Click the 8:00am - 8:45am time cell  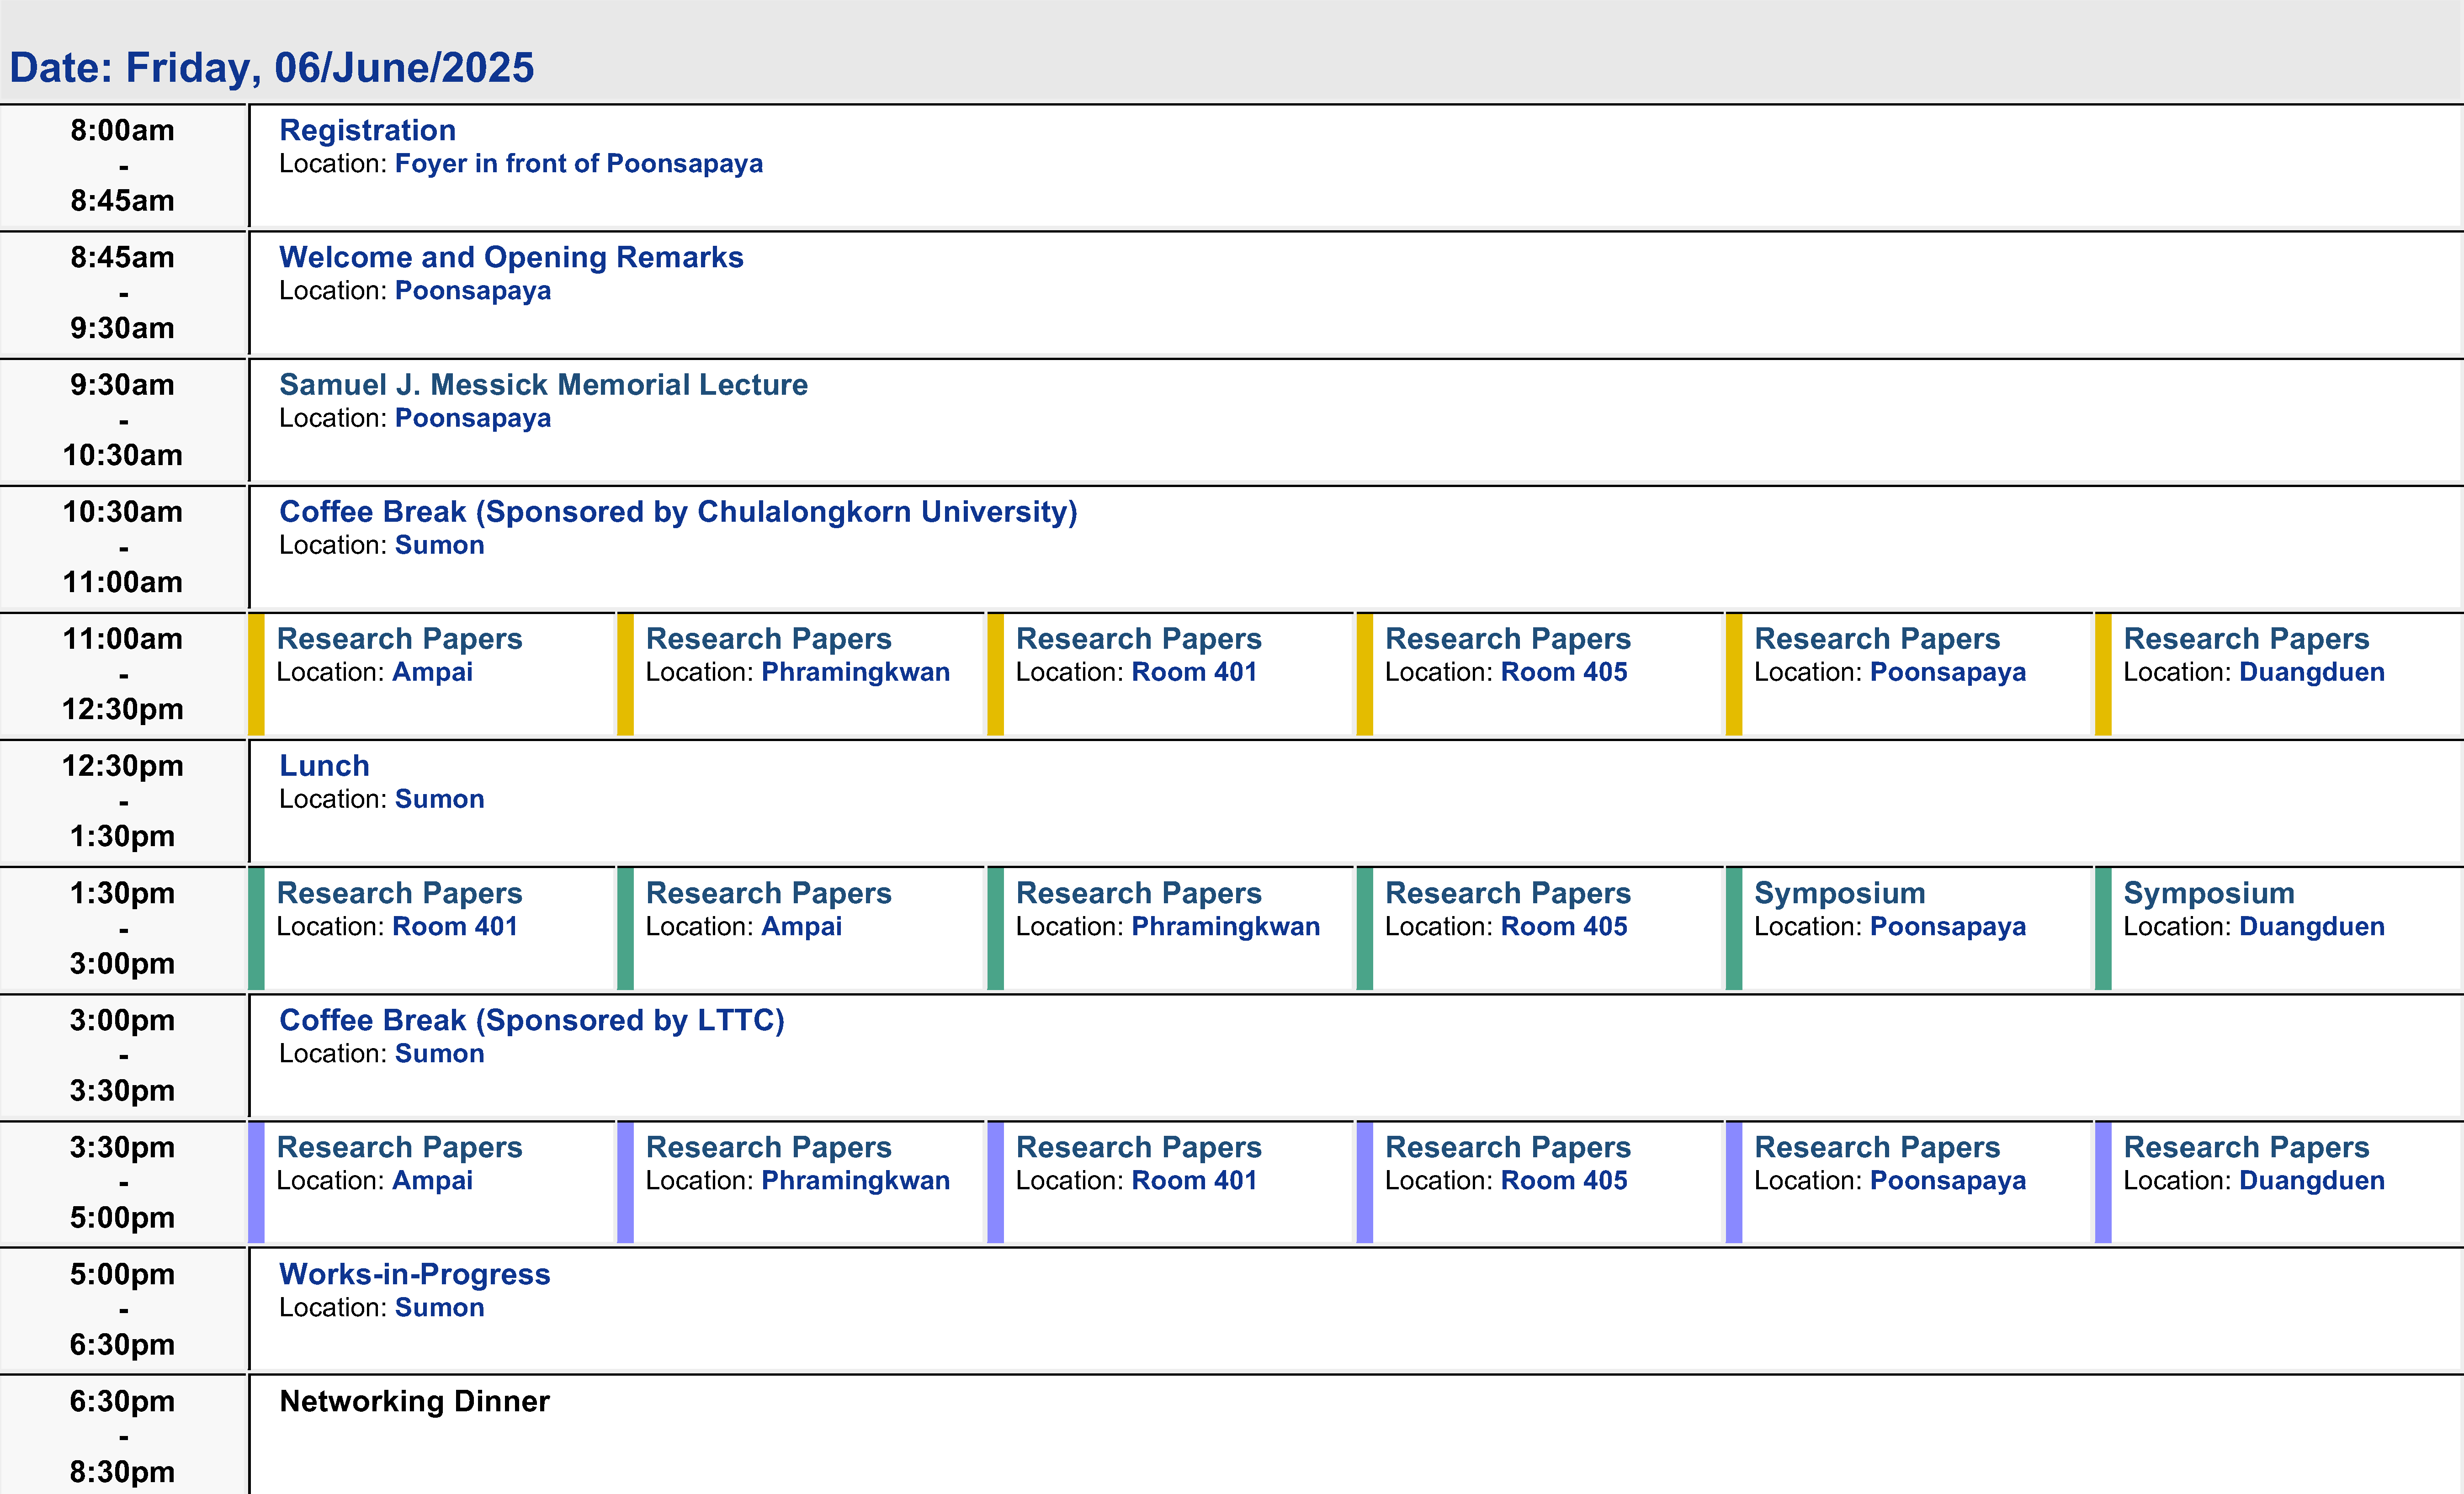click(x=123, y=165)
